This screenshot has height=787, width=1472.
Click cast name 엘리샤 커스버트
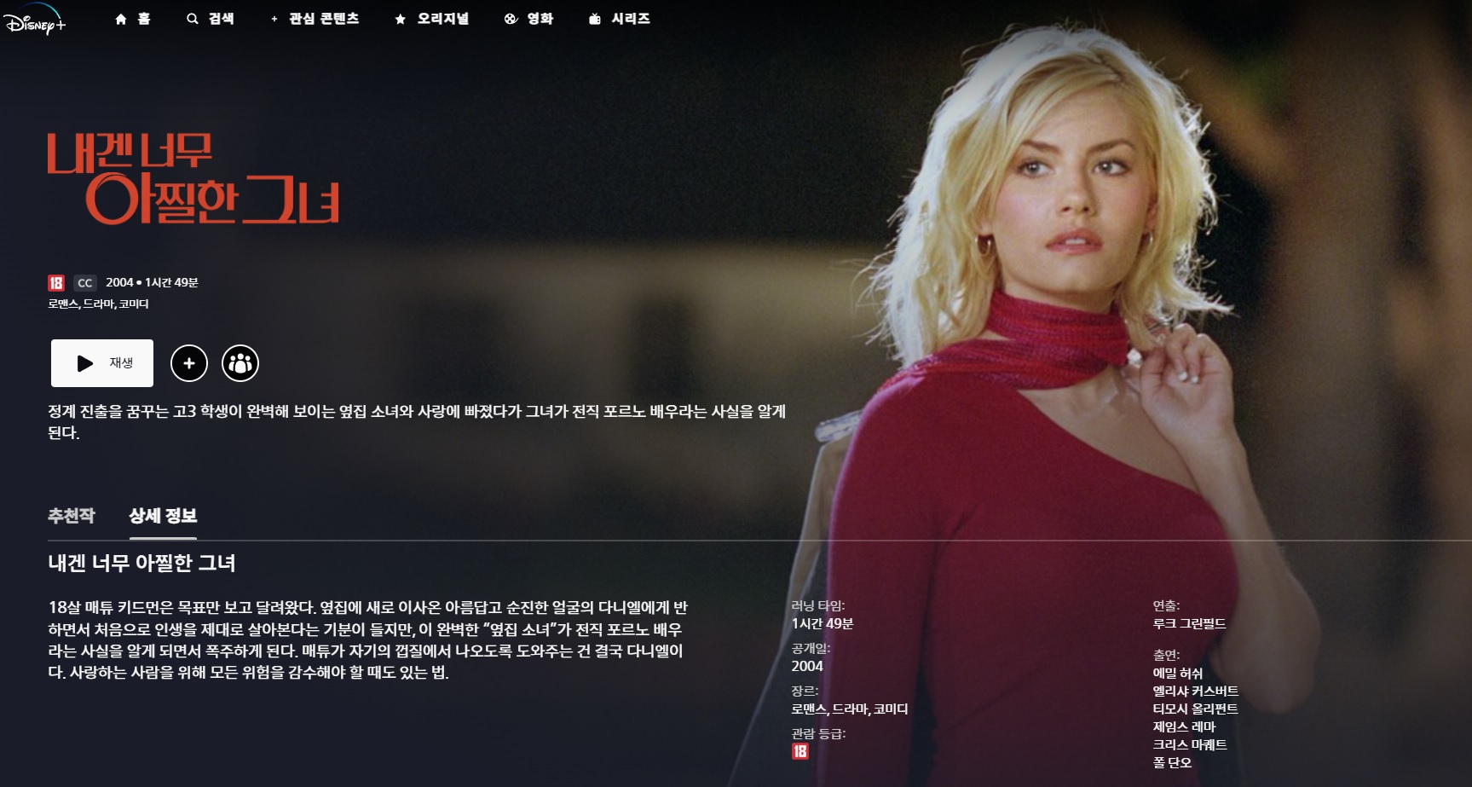tap(1196, 691)
